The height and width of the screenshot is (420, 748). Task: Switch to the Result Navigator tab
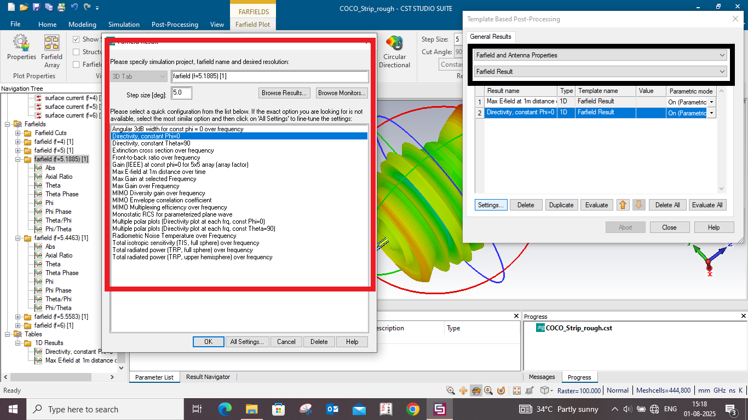(208, 377)
